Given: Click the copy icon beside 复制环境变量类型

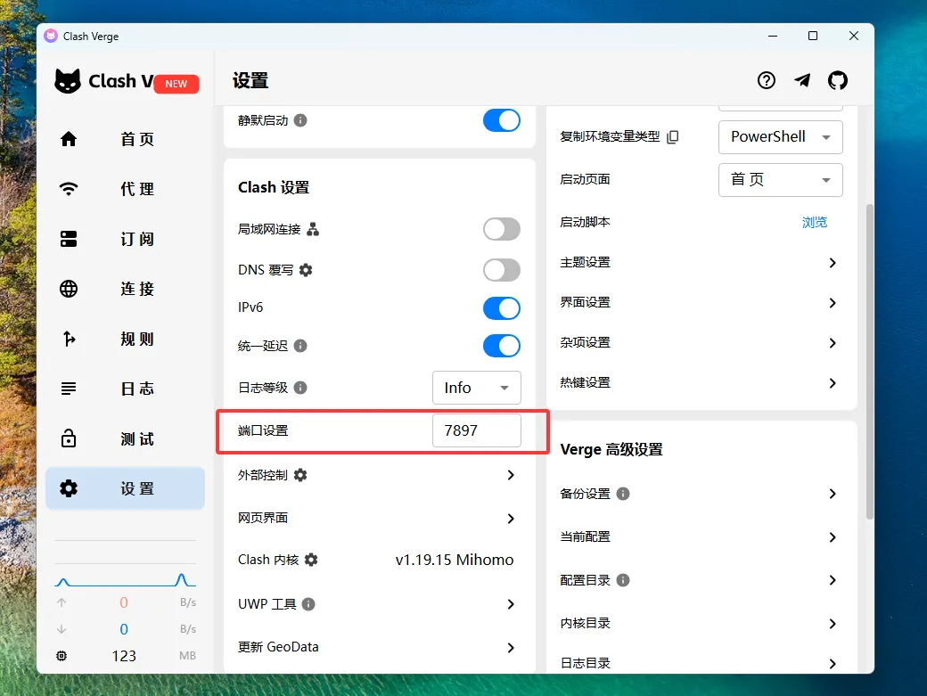Looking at the screenshot, I should [x=673, y=137].
